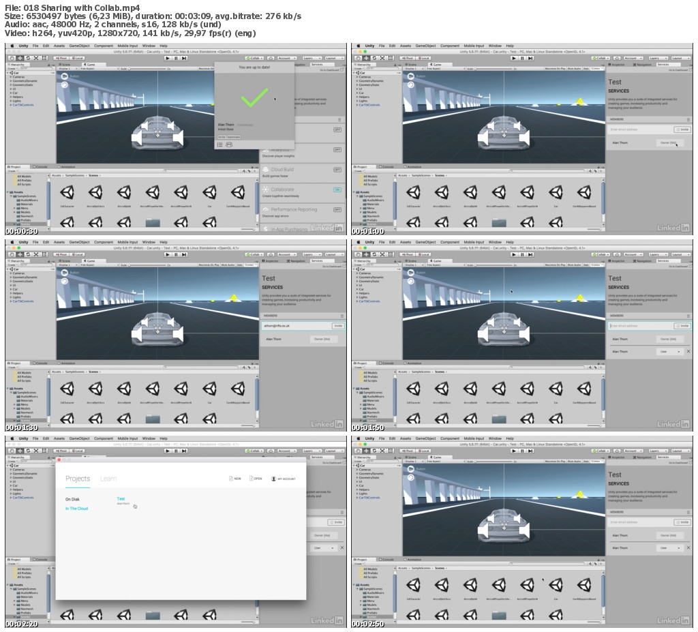Image resolution: width=698 pixels, height=632 pixels.
Task: Select Hand tool in 00:00:30 frame toolbar
Action: pos(12,58)
